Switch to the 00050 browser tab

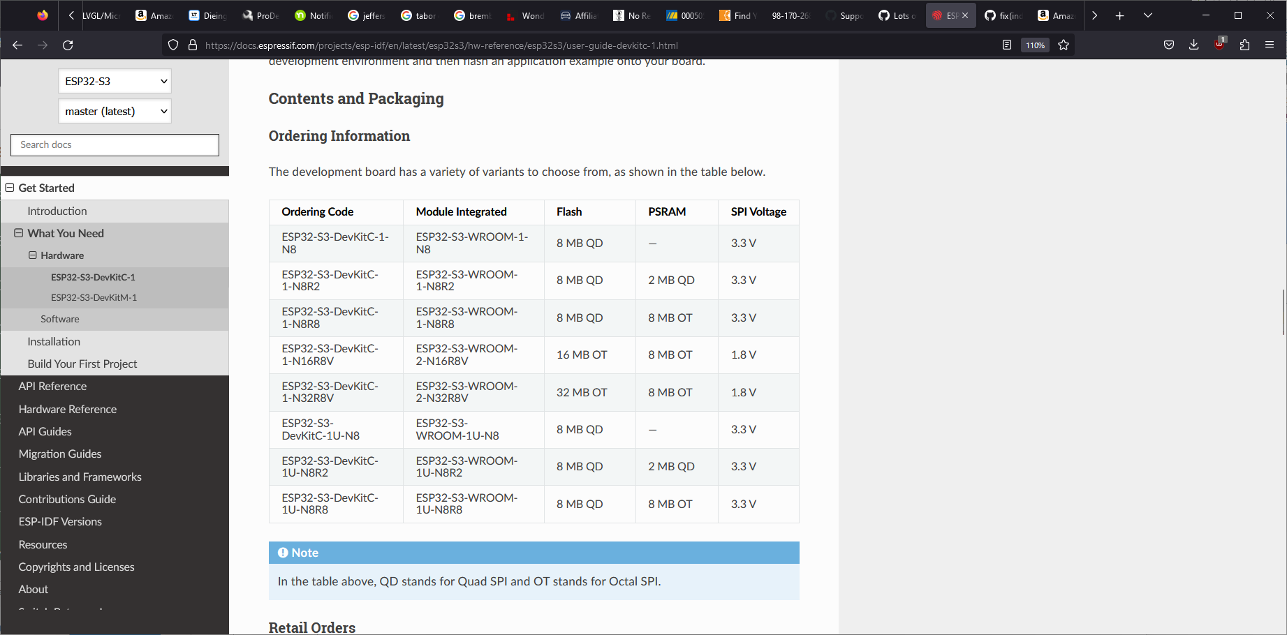coord(686,15)
